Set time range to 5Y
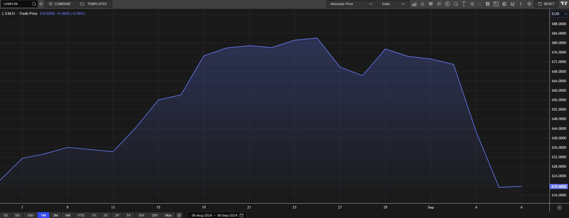Viewport: 569px width, 218px height. [x=128, y=215]
